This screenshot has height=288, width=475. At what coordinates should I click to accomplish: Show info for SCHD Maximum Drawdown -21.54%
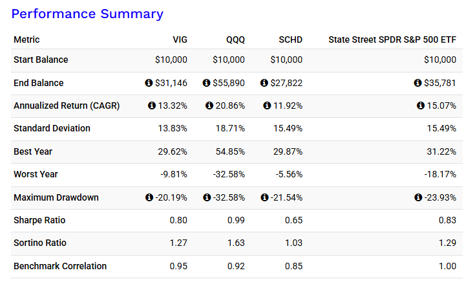click(x=264, y=197)
